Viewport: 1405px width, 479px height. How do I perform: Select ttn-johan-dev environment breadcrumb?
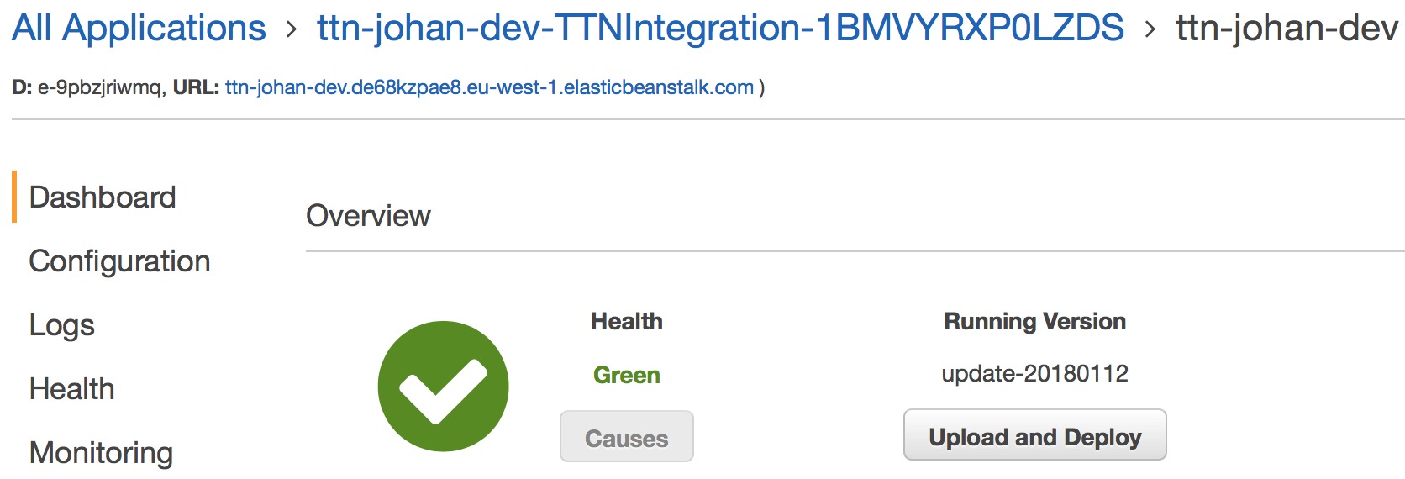(x=1287, y=28)
